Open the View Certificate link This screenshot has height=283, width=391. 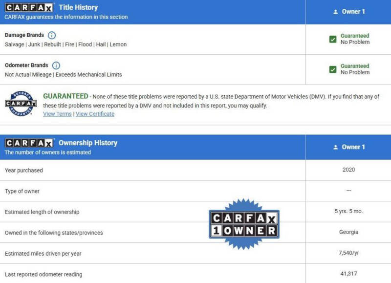point(95,114)
